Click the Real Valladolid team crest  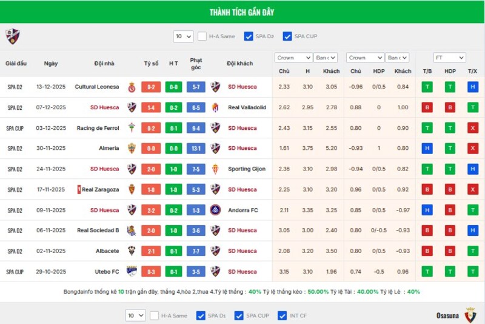click(216, 107)
